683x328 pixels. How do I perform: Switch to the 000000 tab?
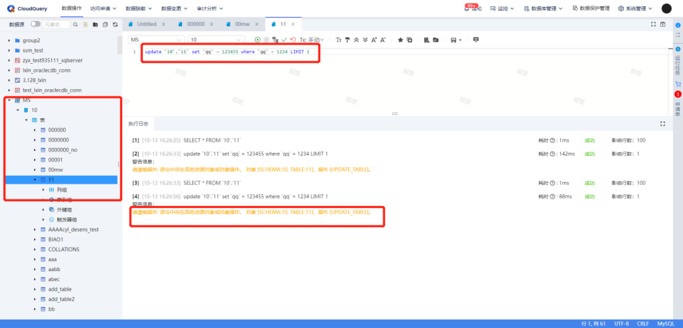[195, 25]
